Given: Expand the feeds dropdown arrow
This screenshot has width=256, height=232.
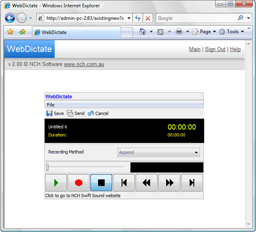Looking at the screenshot, I should (x=169, y=32).
